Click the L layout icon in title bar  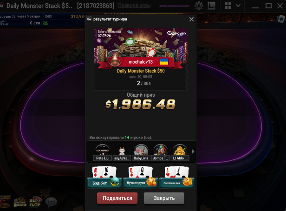coord(211,6)
